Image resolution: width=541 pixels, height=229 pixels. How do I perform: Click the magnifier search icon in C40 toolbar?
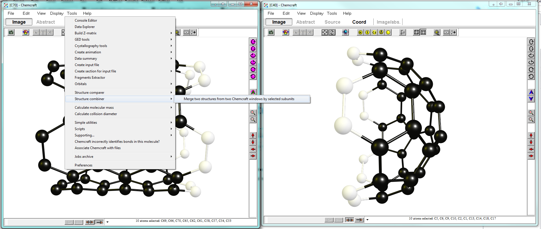tap(437, 32)
